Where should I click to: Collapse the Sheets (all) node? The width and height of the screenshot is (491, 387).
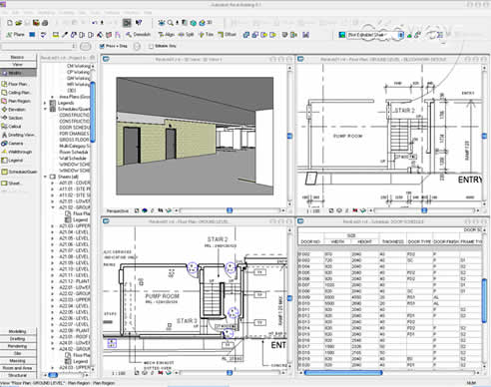pos(45,177)
